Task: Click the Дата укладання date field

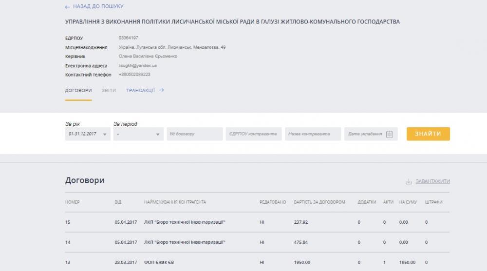Action: click(365, 134)
